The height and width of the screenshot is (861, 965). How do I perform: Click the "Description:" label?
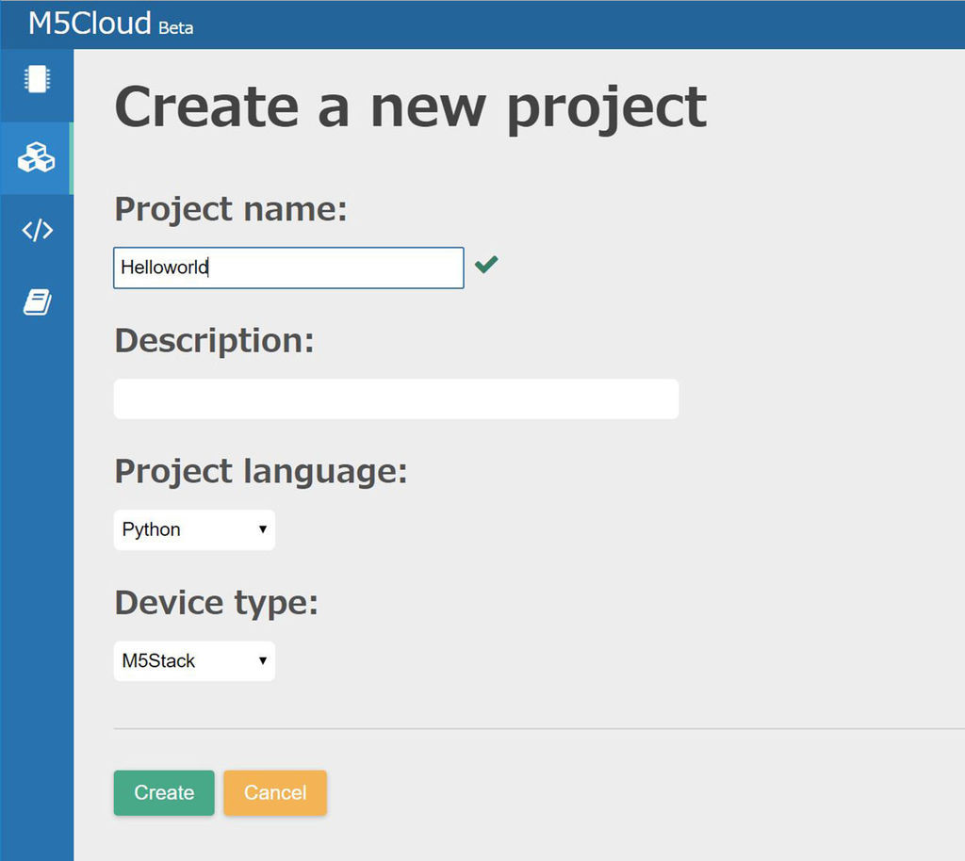coord(214,341)
